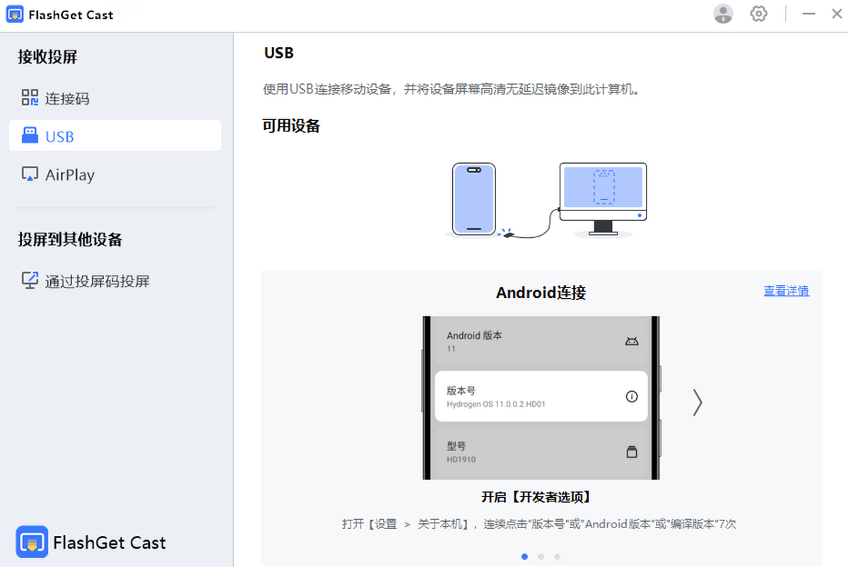Click the FlashGet Cast title bar logo
This screenshot has height=567, width=848.
point(15,14)
